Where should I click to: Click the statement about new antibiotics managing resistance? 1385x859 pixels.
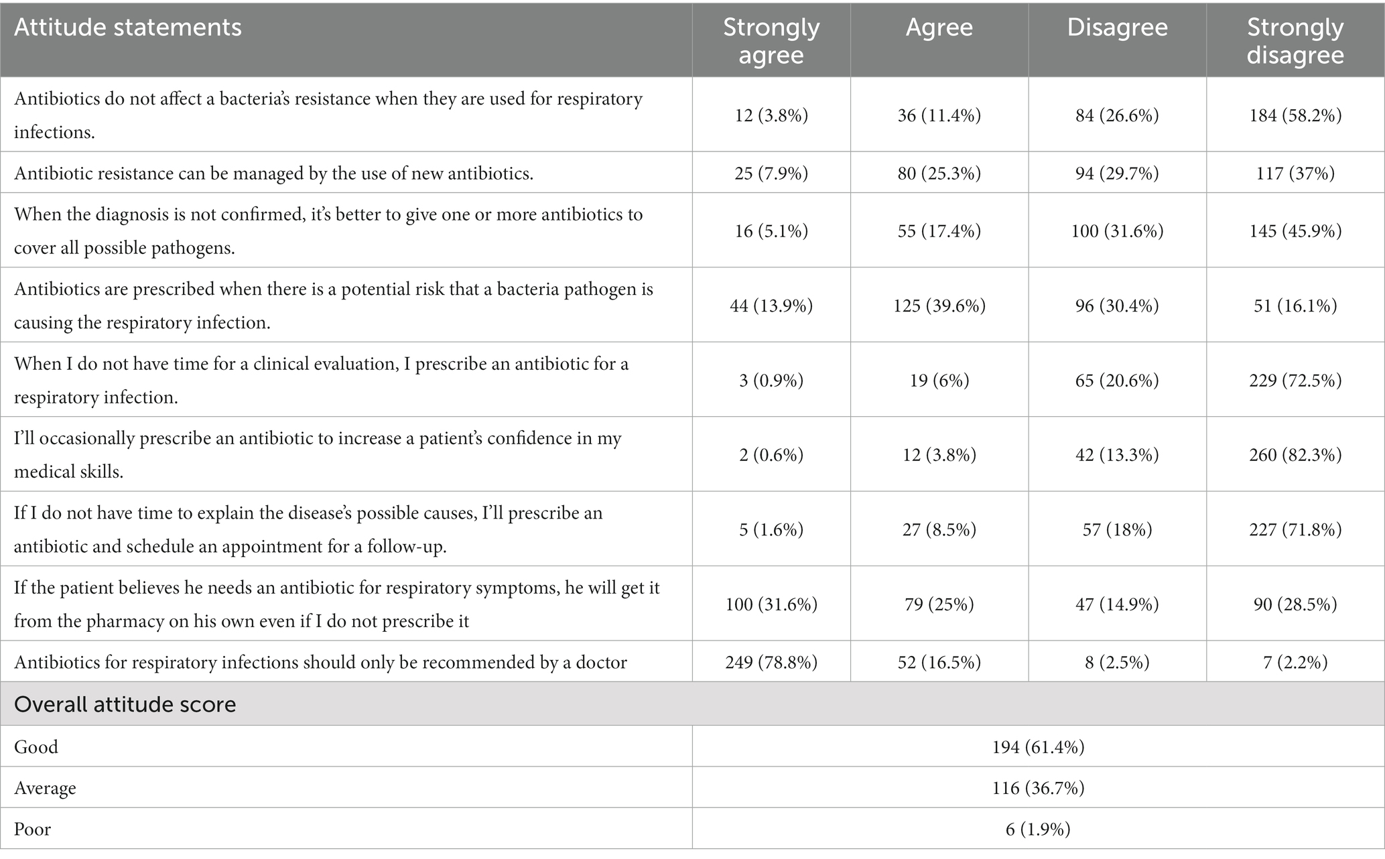pyautogui.click(x=273, y=173)
